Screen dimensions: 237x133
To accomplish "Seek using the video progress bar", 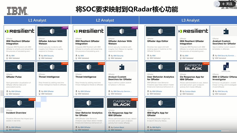I will click(x=118, y=131).
